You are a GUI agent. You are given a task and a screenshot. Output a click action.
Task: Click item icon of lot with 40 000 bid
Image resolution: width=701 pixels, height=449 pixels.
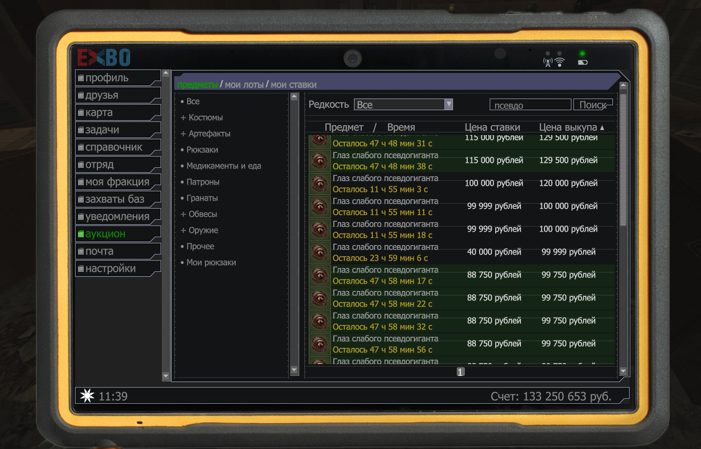tap(319, 252)
